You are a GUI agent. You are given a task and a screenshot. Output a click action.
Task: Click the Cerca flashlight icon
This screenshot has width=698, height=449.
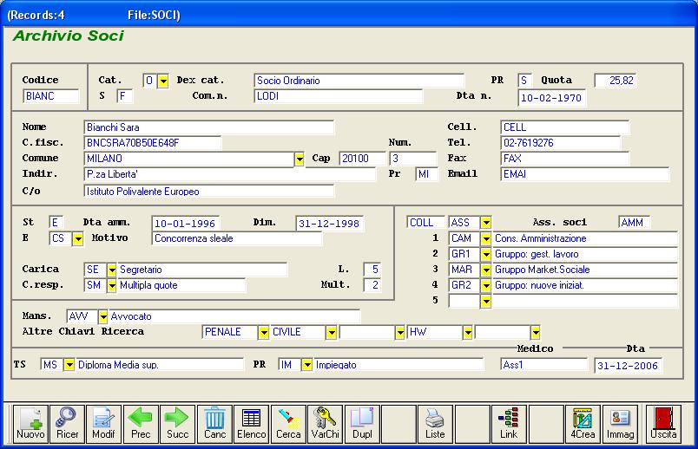click(288, 423)
